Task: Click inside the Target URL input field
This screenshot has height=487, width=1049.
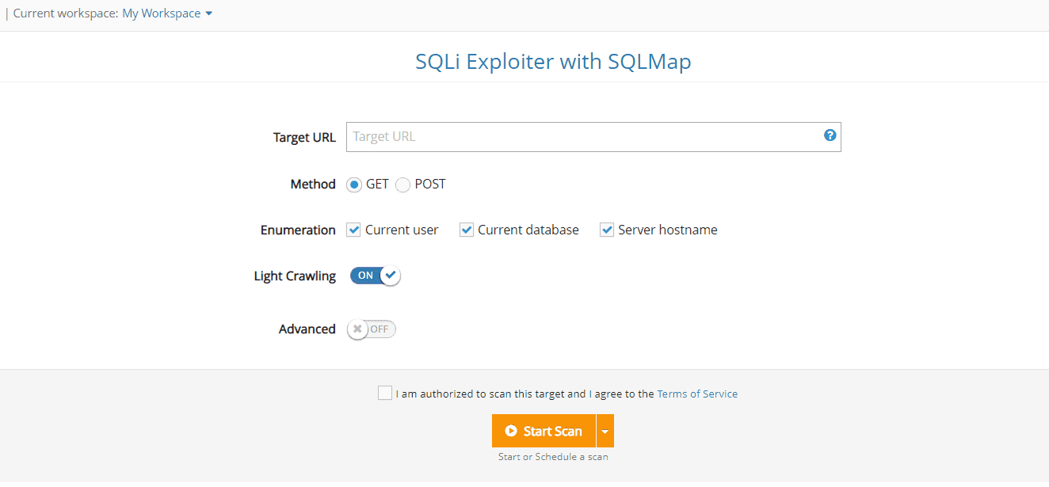Action: (x=555, y=136)
